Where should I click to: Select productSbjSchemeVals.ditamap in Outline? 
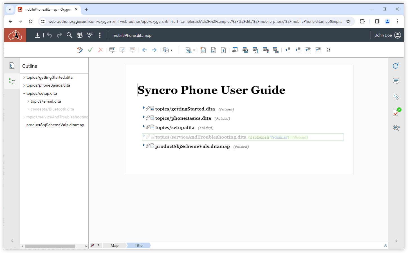(55, 125)
